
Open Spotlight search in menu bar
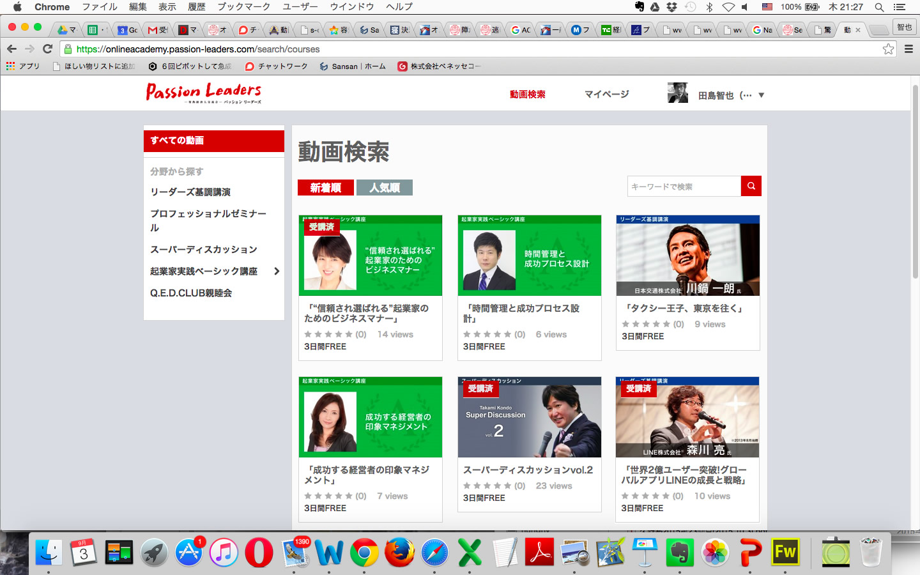click(879, 7)
